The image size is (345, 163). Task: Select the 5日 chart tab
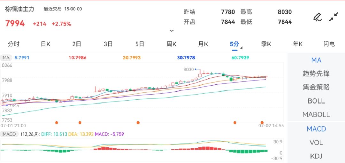[140, 44]
